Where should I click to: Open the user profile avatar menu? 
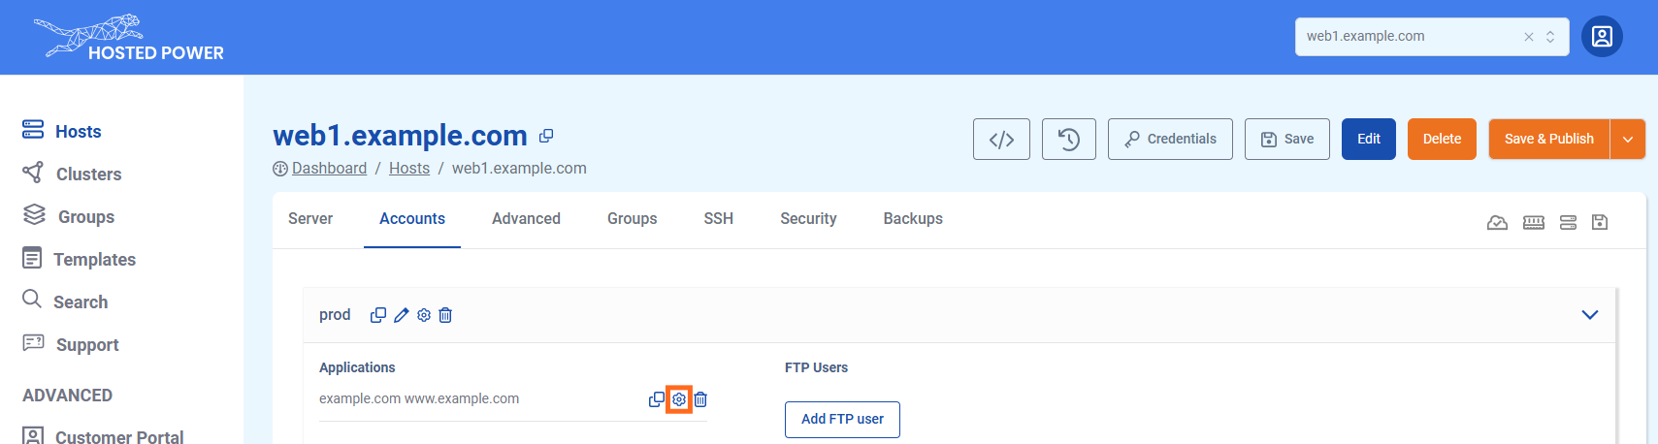1602,37
